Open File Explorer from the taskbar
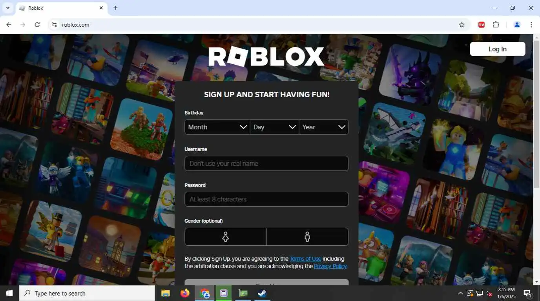The height and width of the screenshot is (301, 540). [166, 293]
